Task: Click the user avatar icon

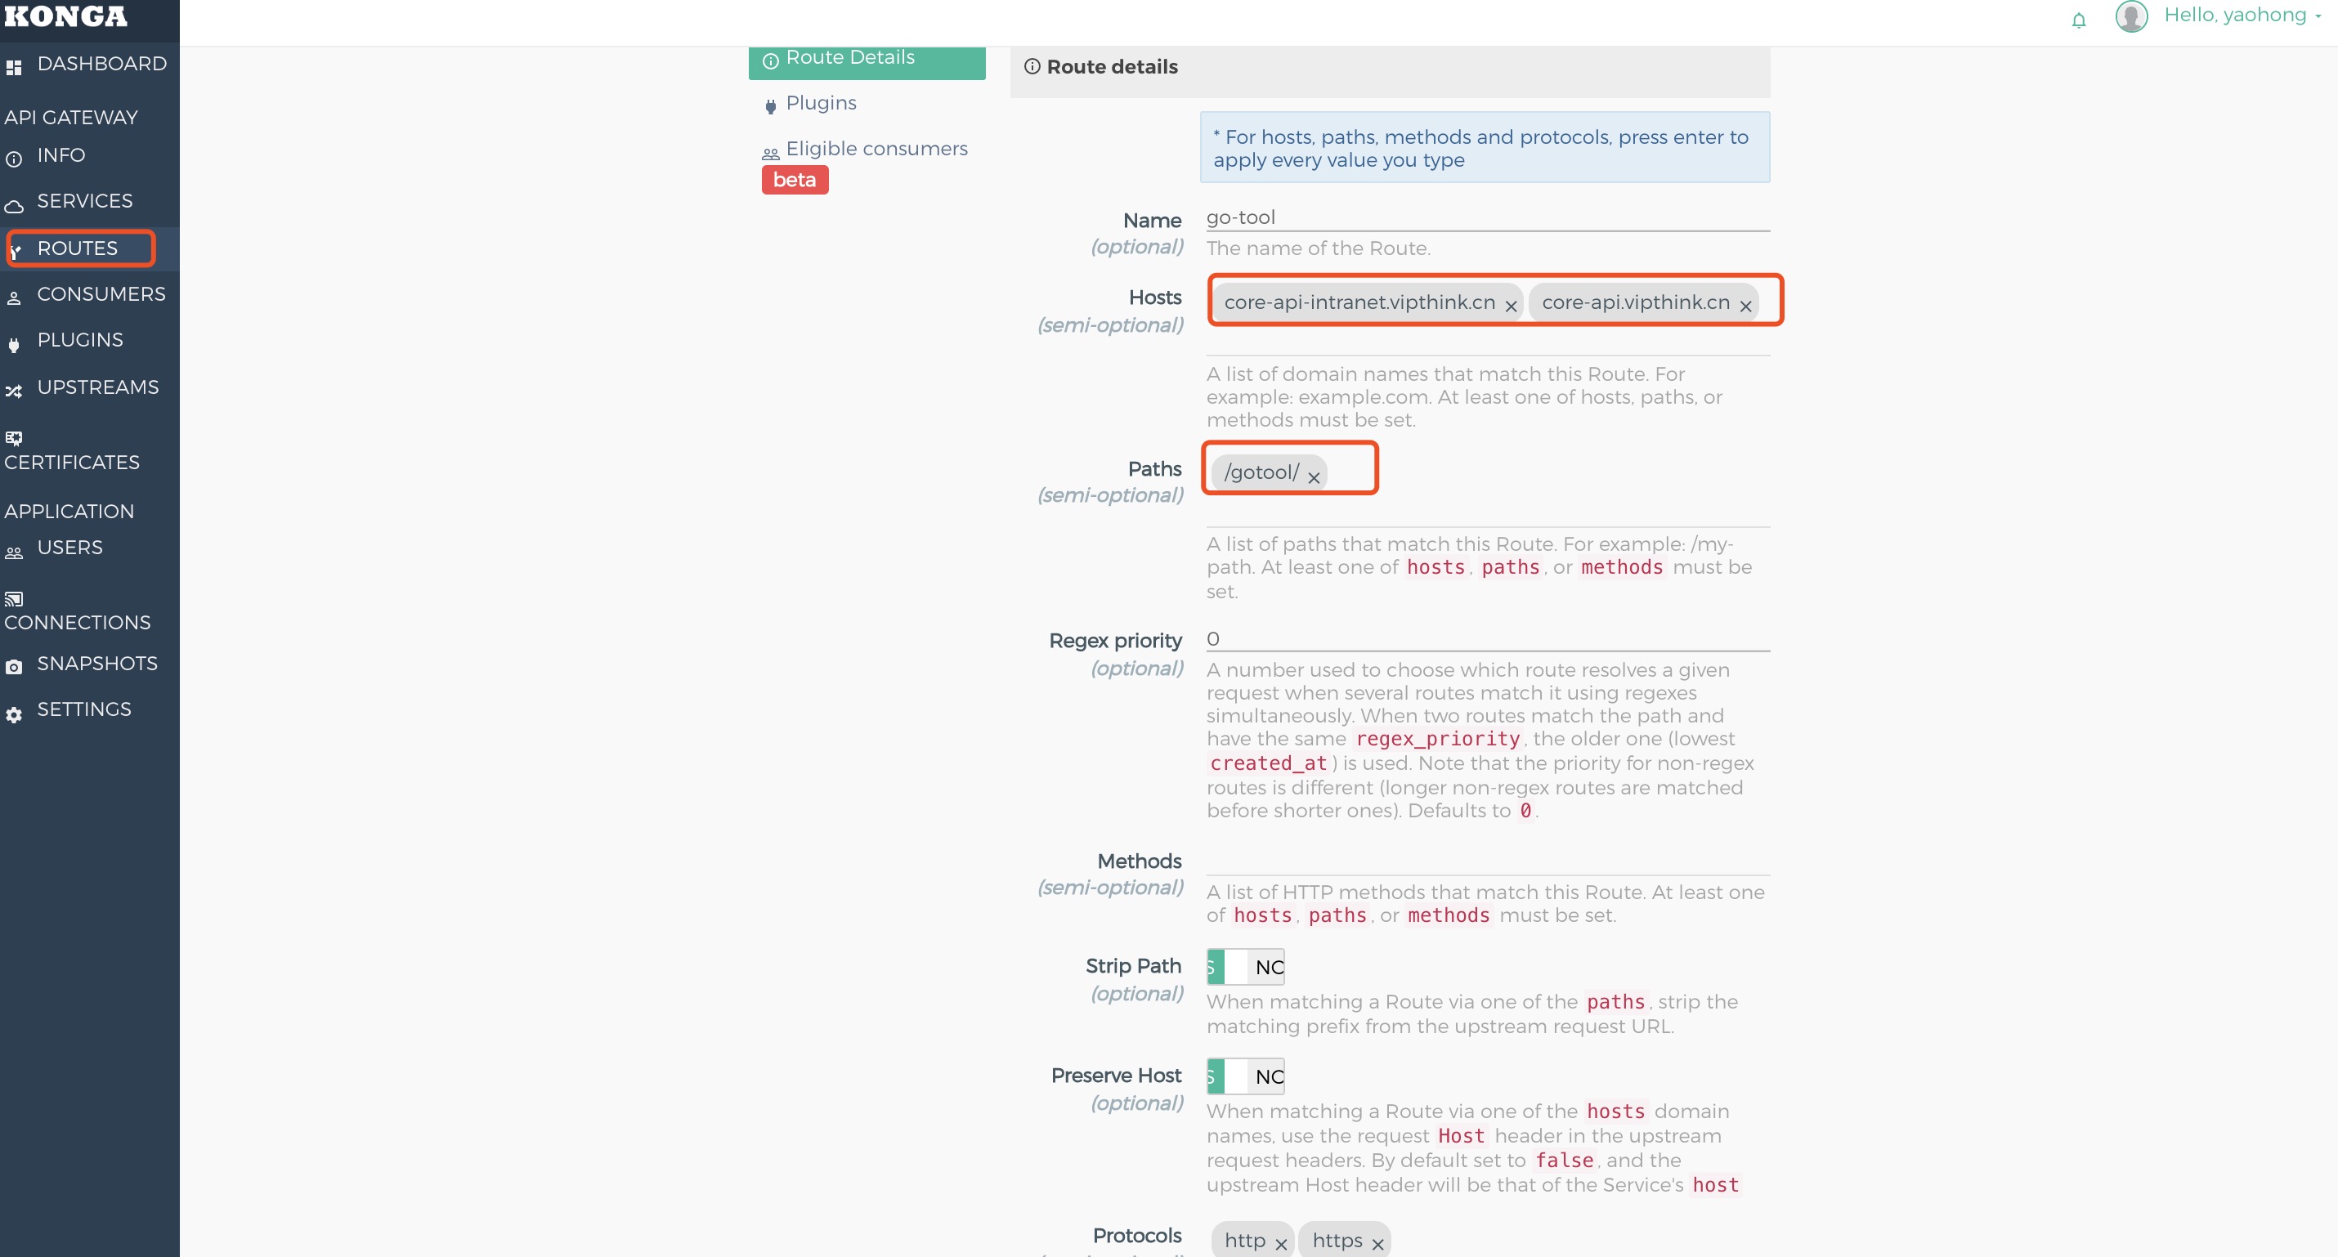Action: coord(2131,16)
